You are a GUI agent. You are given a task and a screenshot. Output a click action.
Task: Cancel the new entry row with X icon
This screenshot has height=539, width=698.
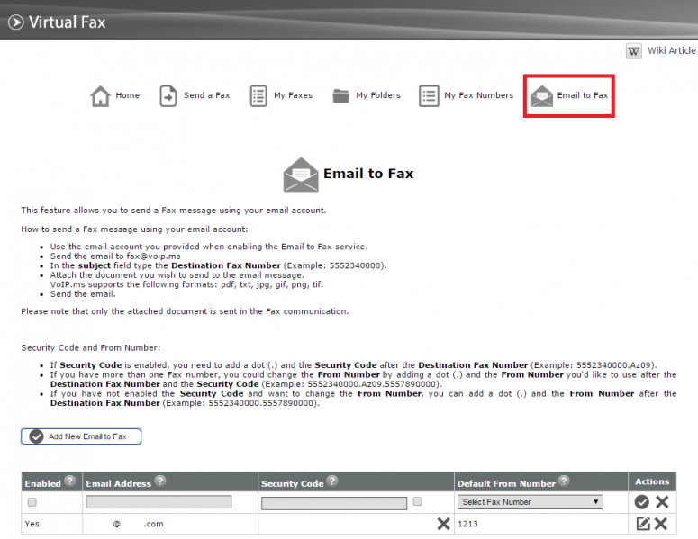point(662,501)
